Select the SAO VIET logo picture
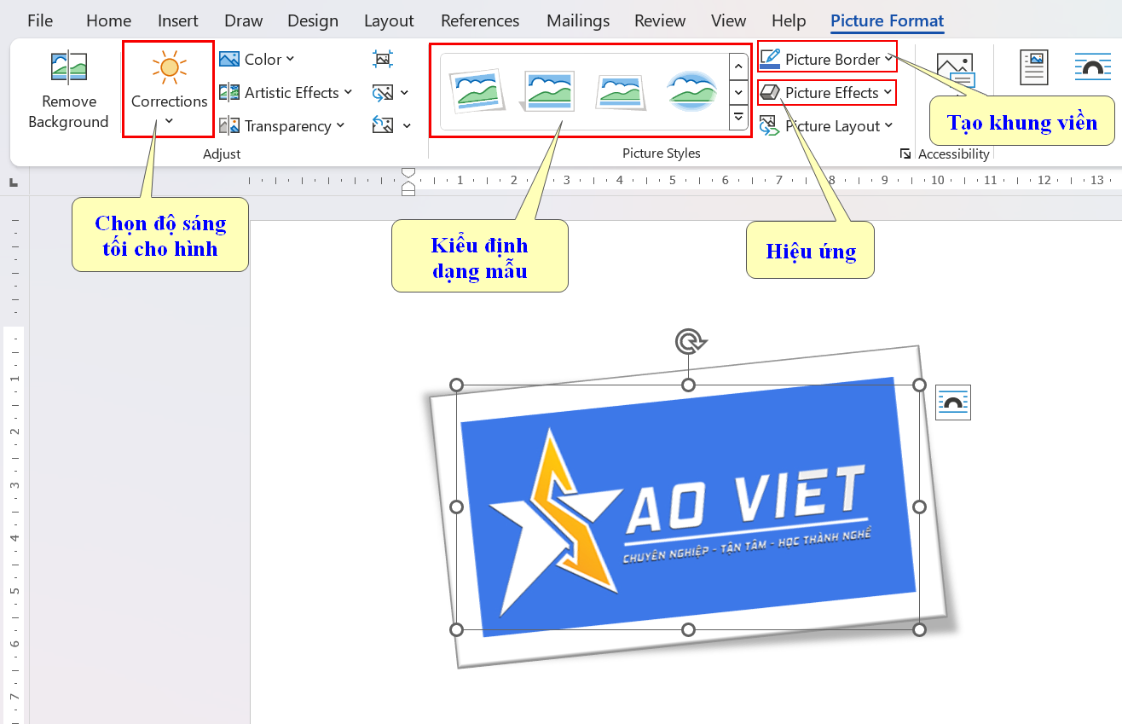 (x=688, y=507)
